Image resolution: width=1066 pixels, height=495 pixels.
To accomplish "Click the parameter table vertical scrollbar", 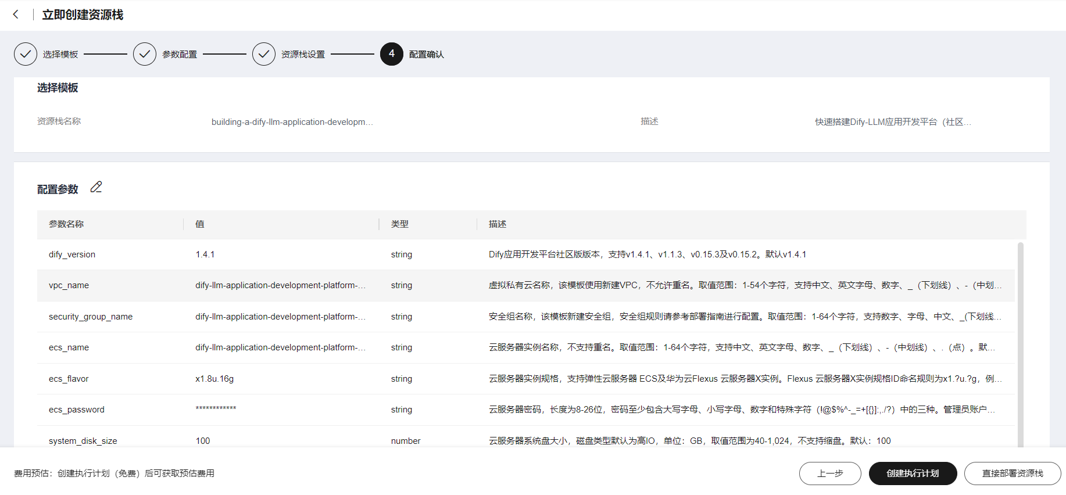I will (x=1021, y=344).
